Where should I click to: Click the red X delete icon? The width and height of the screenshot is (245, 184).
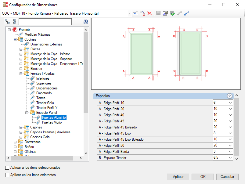(150, 13)
